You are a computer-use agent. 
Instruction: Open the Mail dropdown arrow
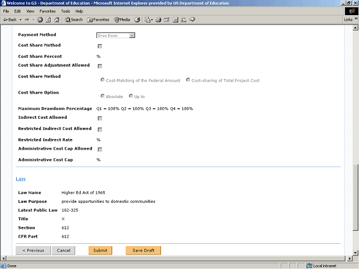point(152,20)
